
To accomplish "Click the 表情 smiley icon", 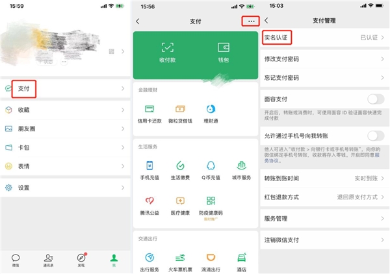I will click(x=8, y=166).
